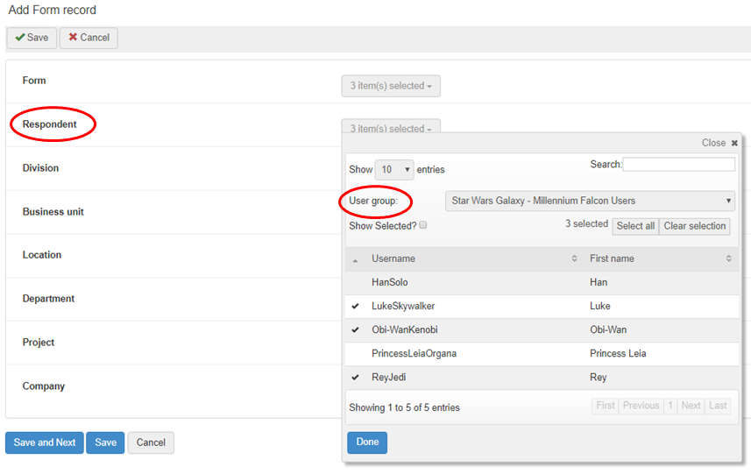751x474 pixels.
Task: Focus the Search input field
Action: pyautogui.click(x=678, y=165)
